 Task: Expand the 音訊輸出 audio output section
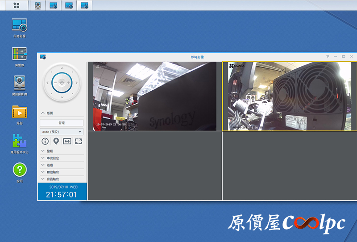coord(62,179)
